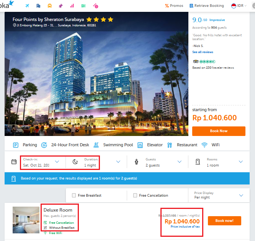255x241 pixels.
Task: Click the Parking facility icon
Action: (16, 145)
